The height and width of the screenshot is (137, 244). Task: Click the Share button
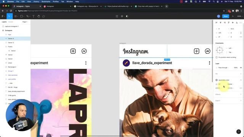(226, 16)
